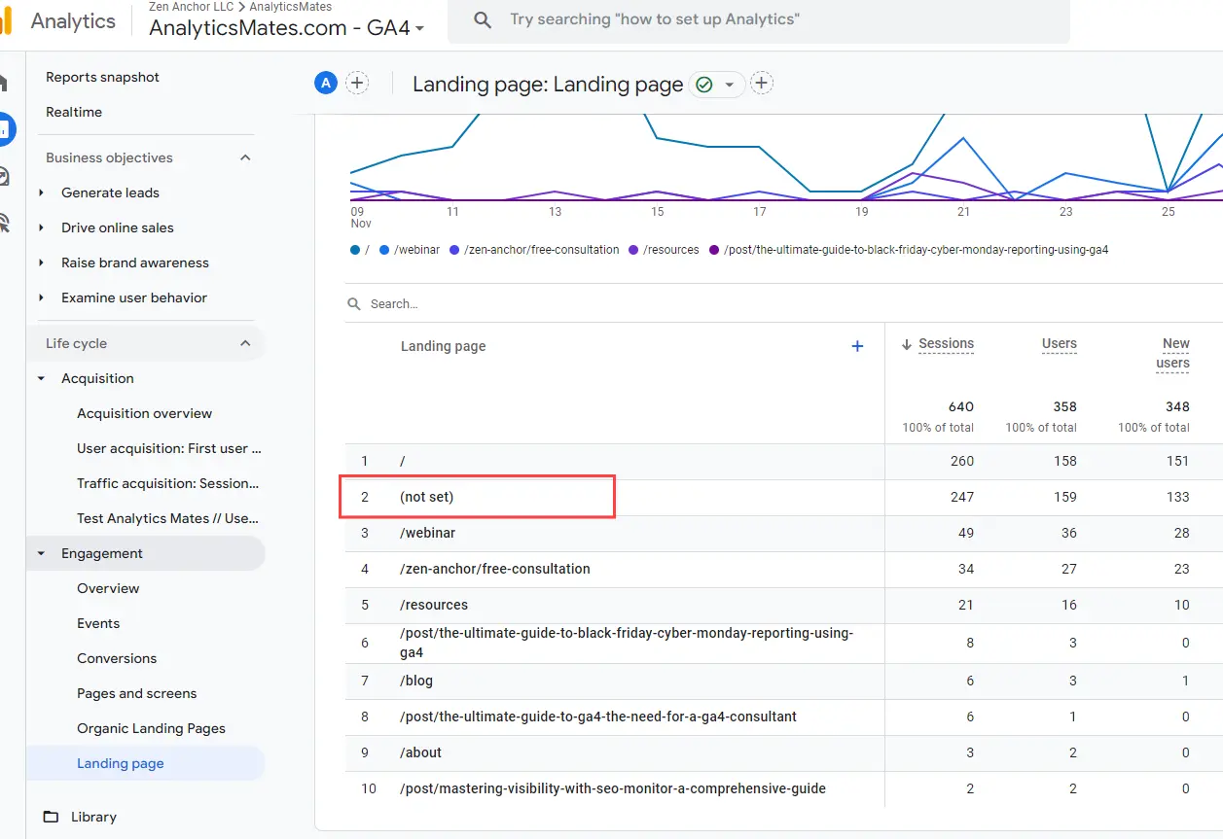Add a report with plus icon after title
Image resolution: width=1223 pixels, height=839 pixels.
pyautogui.click(x=762, y=84)
